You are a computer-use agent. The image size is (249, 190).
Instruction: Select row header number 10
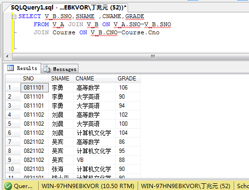13,169
